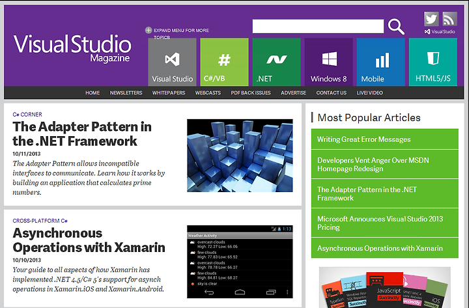Click the 10/11/2013 article date
Screen dimensions: 469x308
point(26,154)
